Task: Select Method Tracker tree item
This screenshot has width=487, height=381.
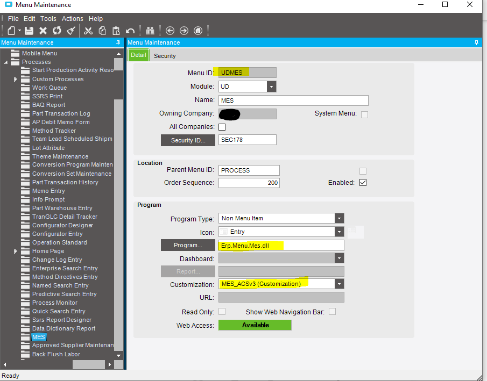Action: 54,131
